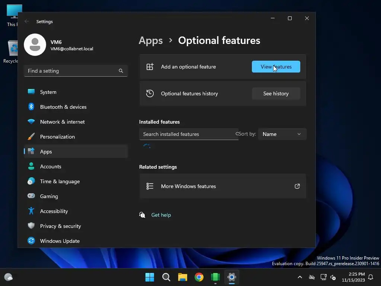The width and height of the screenshot is (381, 286).
Task: Click the VM6 user profile avatar
Action: point(35,45)
